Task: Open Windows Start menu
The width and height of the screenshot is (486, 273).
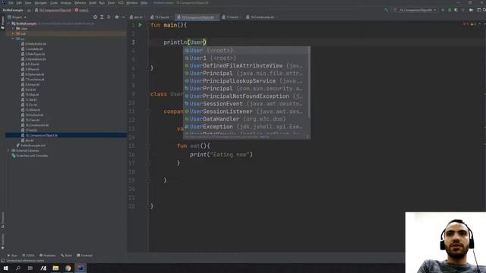Action: click(5, 268)
